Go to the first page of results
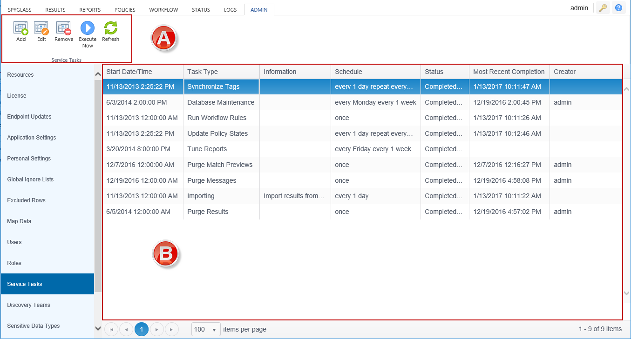The height and width of the screenshot is (339, 631). point(111,329)
